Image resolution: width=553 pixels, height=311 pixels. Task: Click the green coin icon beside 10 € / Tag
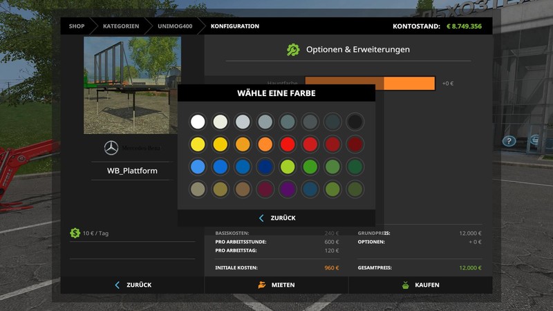pyautogui.click(x=75, y=233)
